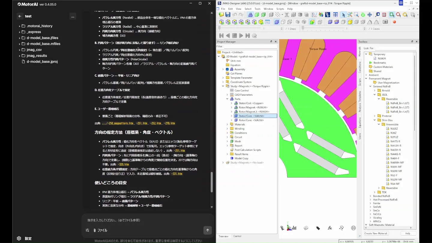The image size is (432, 243).
Task: Select the arrow pointer tool in JMAG
Action: tap(343, 15)
